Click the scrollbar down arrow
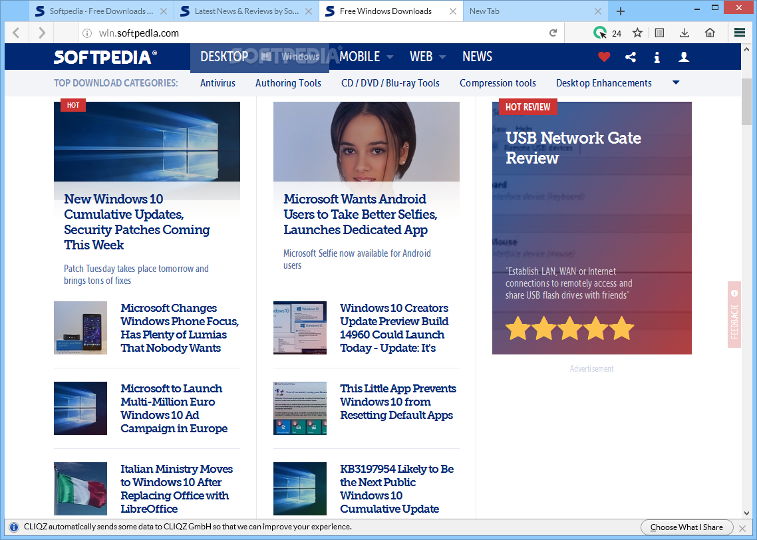The width and height of the screenshot is (757, 540). [x=747, y=513]
